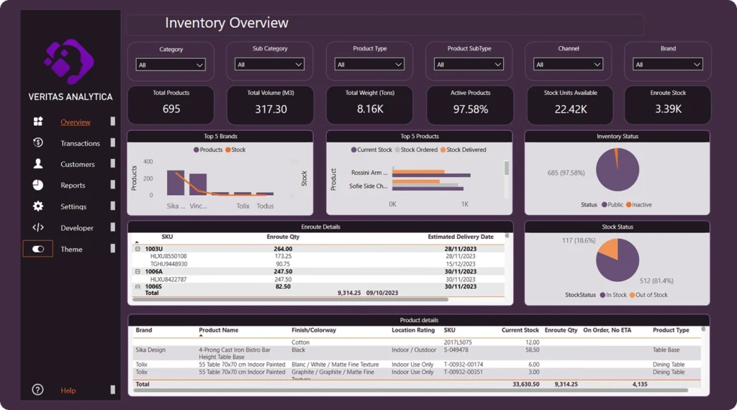Screen dimensions: 737x410
Task: Click the Overview dashboard grid icon
Action: (x=38, y=122)
